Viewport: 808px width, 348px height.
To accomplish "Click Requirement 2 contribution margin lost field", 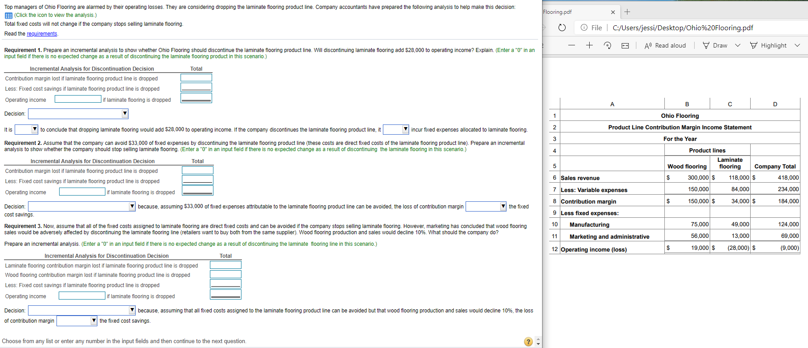I will [x=197, y=170].
